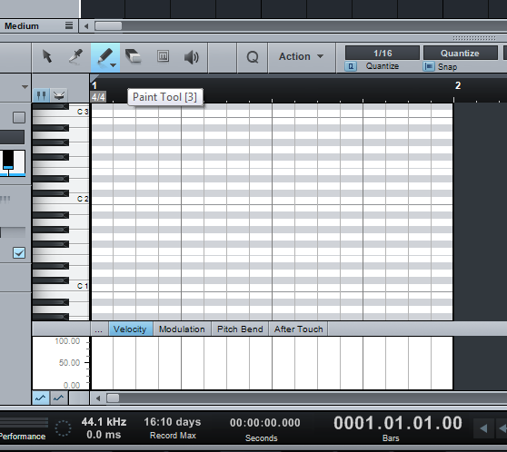The height and width of the screenshot is (452, 507).
Task: Open the 1/16 quantize value dropdown
Action: pos(383,53)
